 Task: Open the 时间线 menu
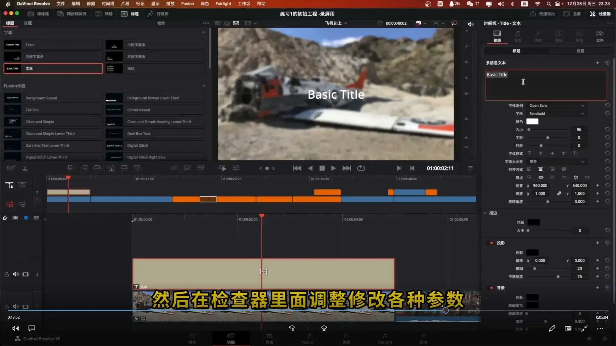pyautogui.click(x=107, y=4)
